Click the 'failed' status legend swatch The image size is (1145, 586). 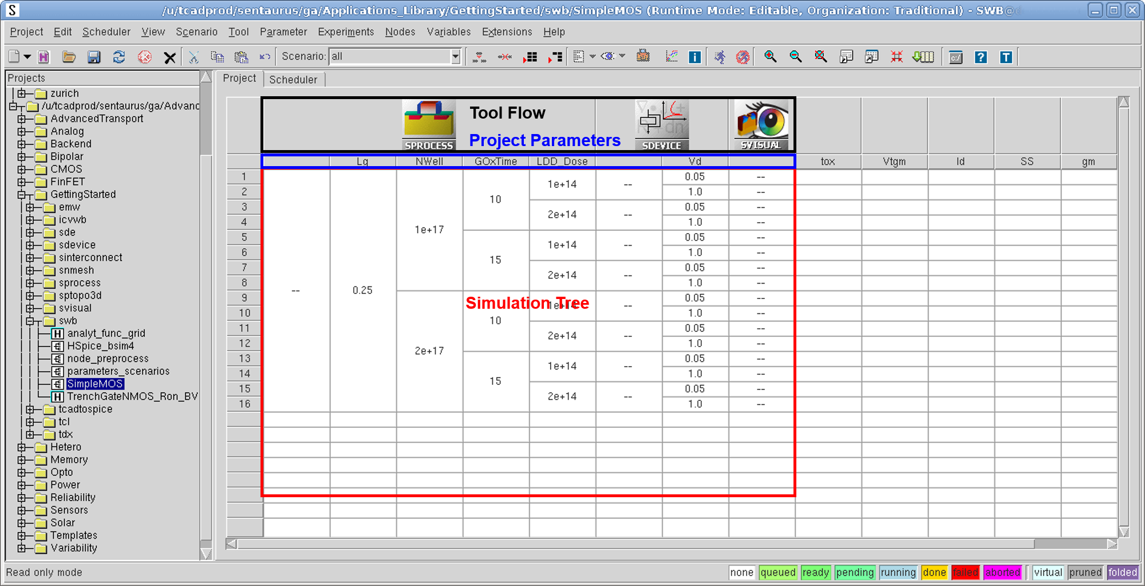pyautogui.click(x=965, y=572)
